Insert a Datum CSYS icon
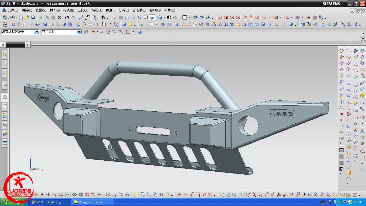This screenshot has height=206, width=366. point(116,24)
